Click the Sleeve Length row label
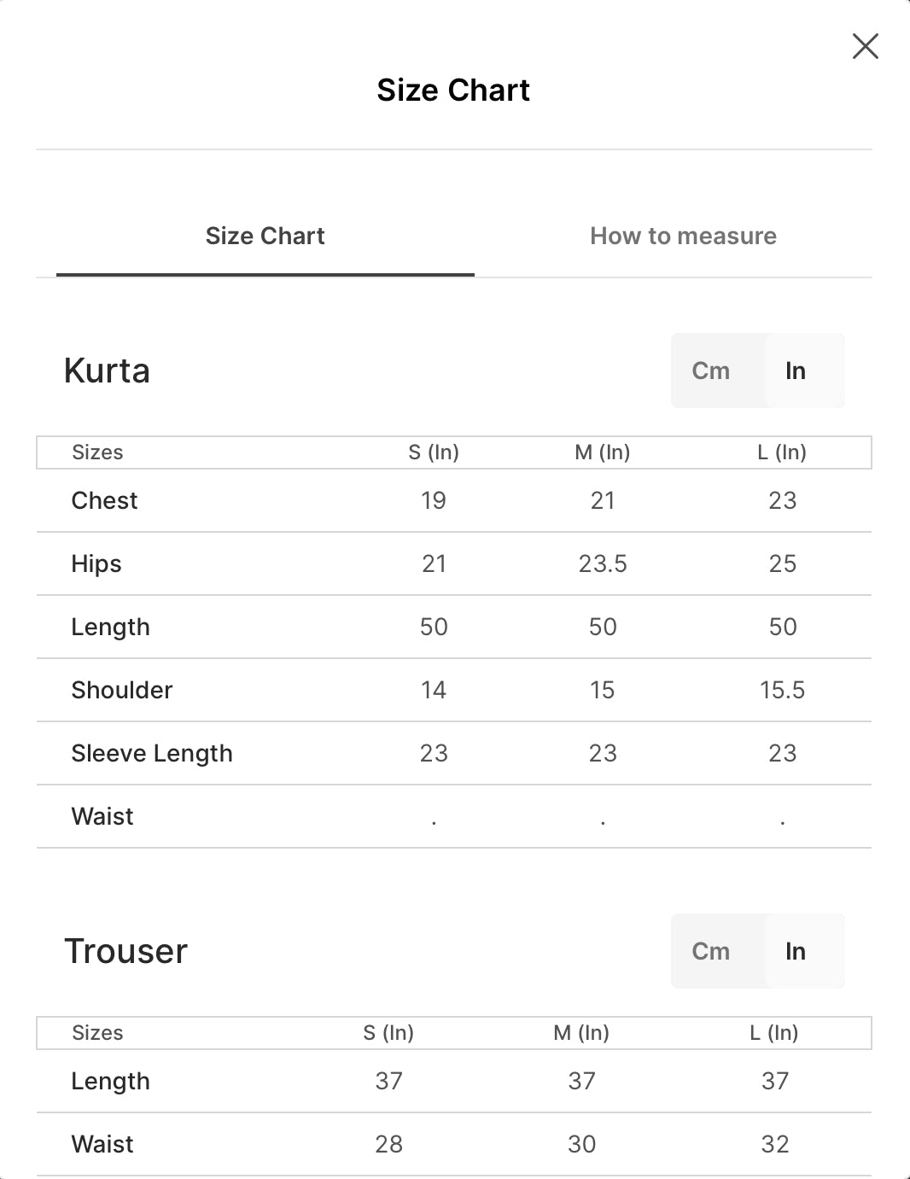This screenshot has height=1179, width=910. [152, 753]
